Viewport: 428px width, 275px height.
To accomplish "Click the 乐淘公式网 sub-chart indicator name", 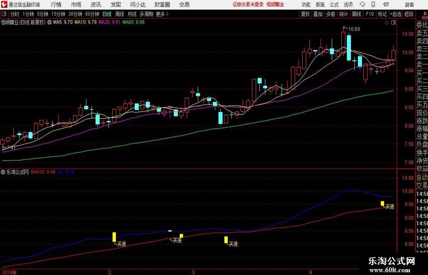I will pos(18,172).
